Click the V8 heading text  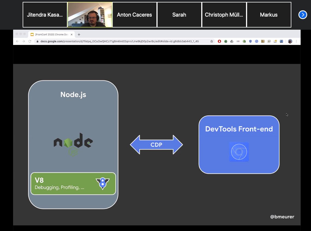click(x=39, y=180)
